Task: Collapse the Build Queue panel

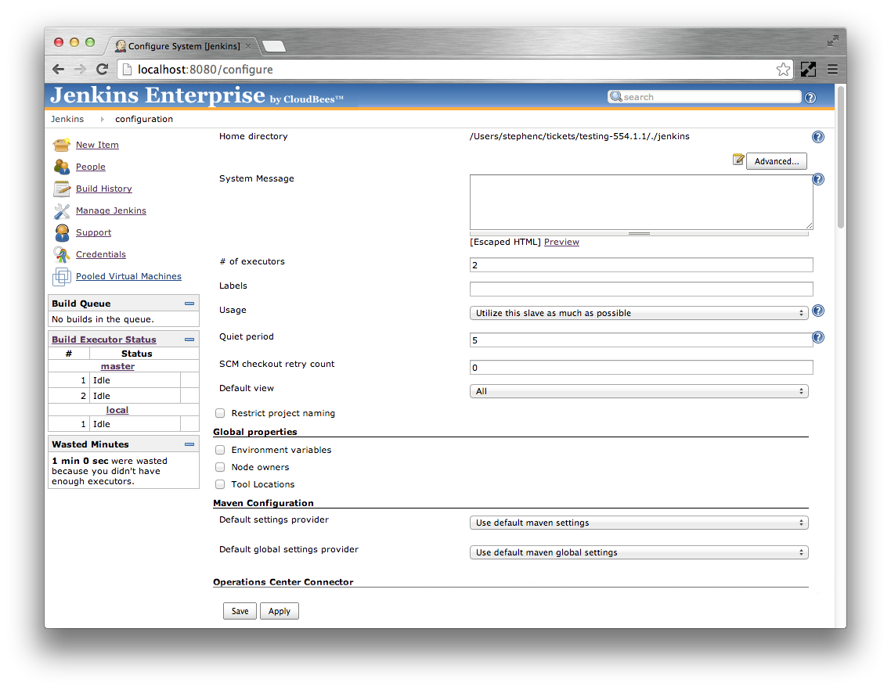Action: tap(189, 304)
